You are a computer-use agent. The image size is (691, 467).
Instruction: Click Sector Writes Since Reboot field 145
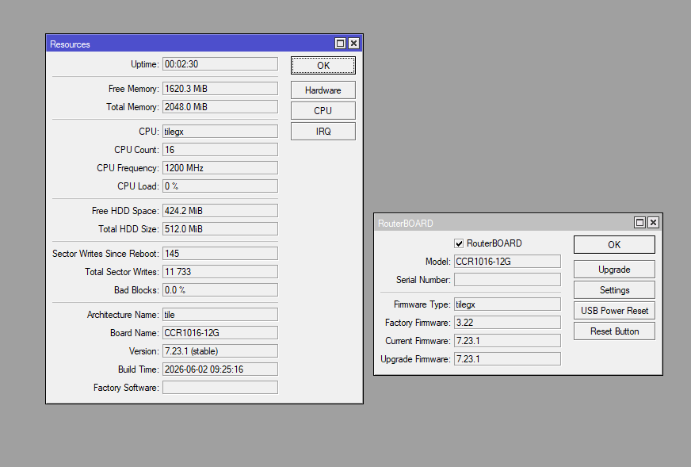(220, 254)
